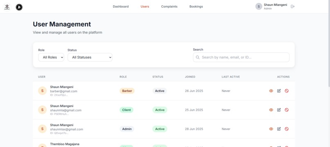Click the user ID starting with QDvqxt
Screen dimensions: 330x147
click(x=59, y=133)
